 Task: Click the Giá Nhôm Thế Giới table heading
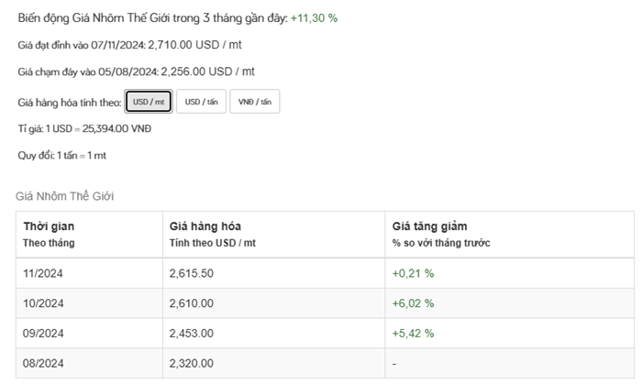[x=64, y=196]
